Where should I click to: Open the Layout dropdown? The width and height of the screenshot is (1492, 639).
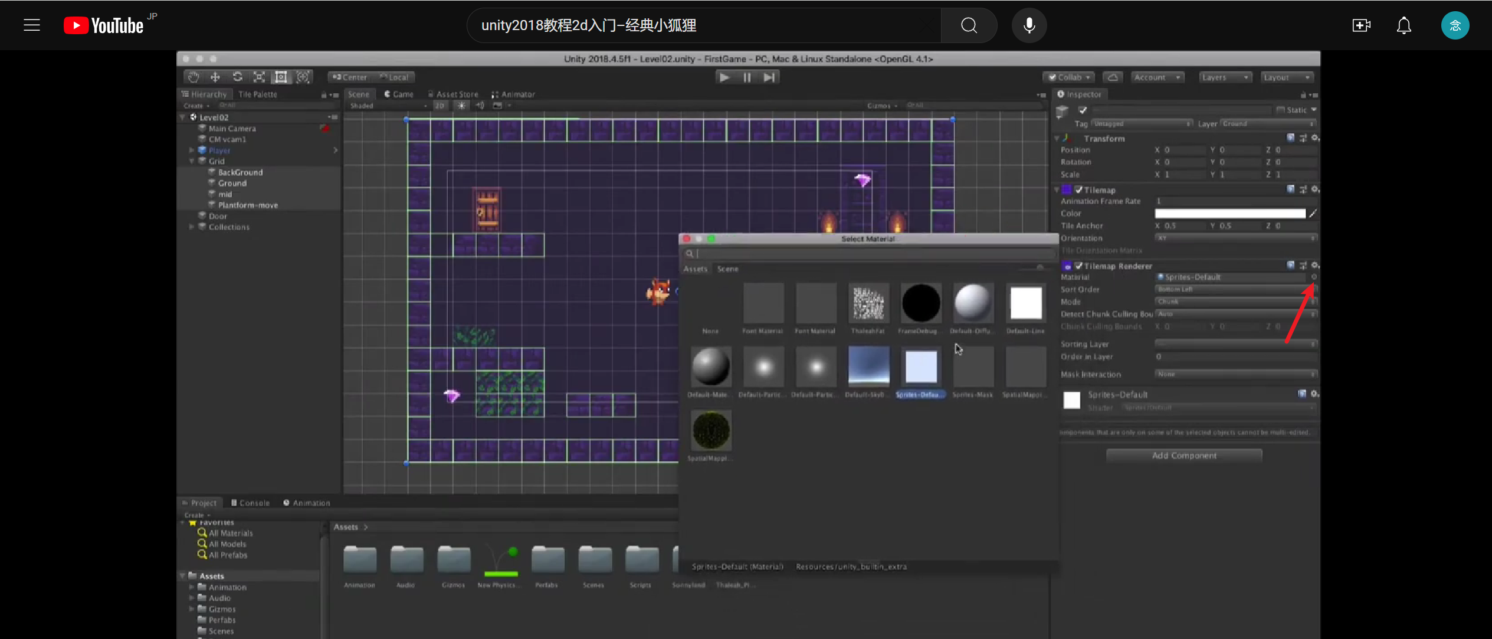1287,77
